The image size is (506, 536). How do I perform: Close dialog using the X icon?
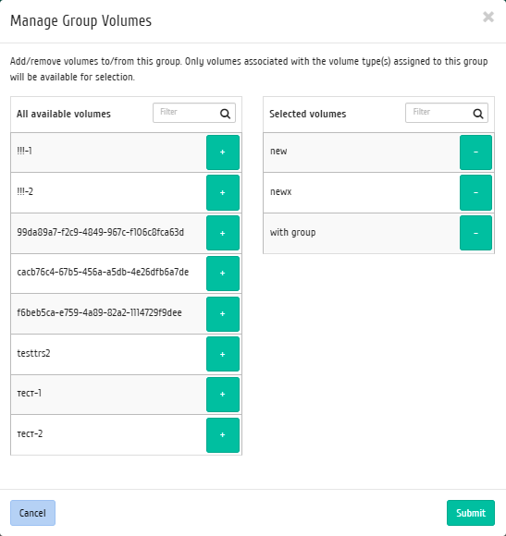(x=488, y=17)
